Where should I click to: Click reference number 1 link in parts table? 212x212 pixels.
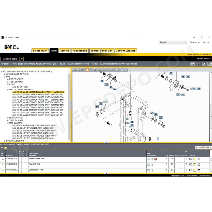point(3,159)
